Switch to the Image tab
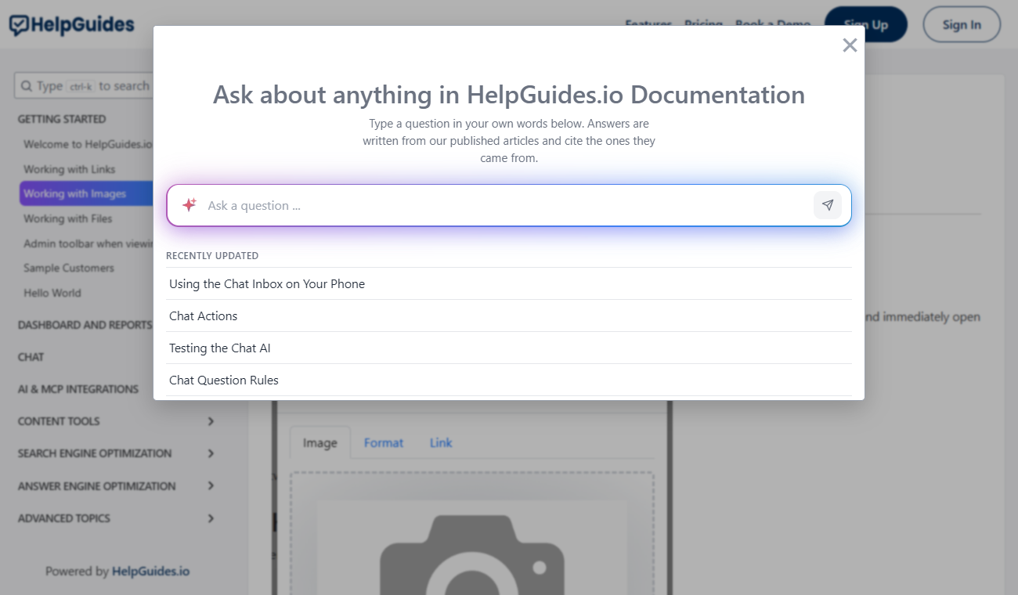 (x=319, y=443)
